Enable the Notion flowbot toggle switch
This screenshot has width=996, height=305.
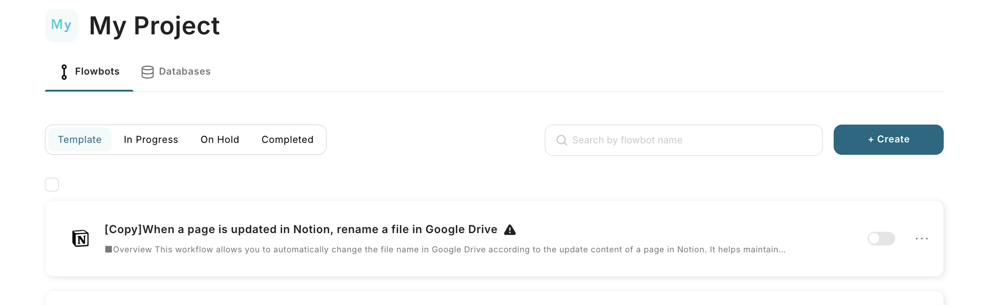tap(881, 239)
